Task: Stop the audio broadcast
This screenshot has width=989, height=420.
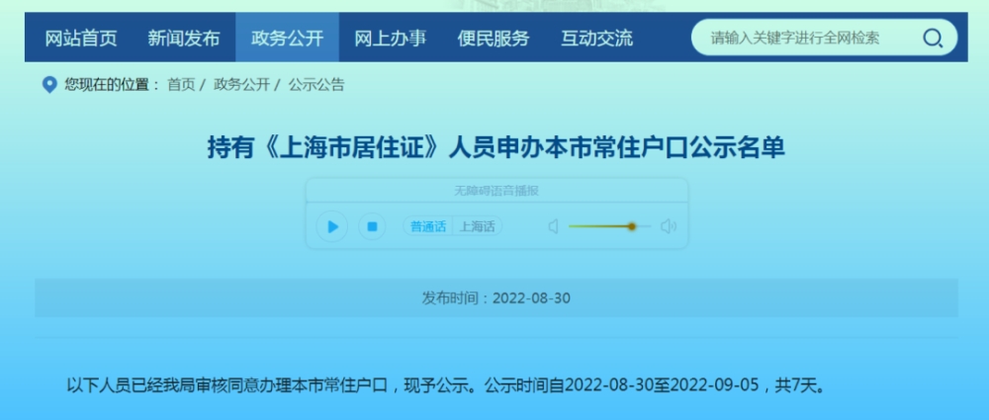Action: tap(372, 226)
